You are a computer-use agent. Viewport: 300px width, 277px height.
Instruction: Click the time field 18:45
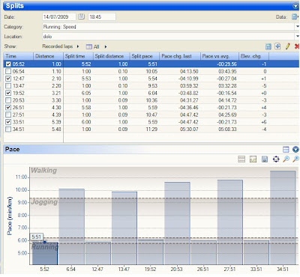pos(102,17)
